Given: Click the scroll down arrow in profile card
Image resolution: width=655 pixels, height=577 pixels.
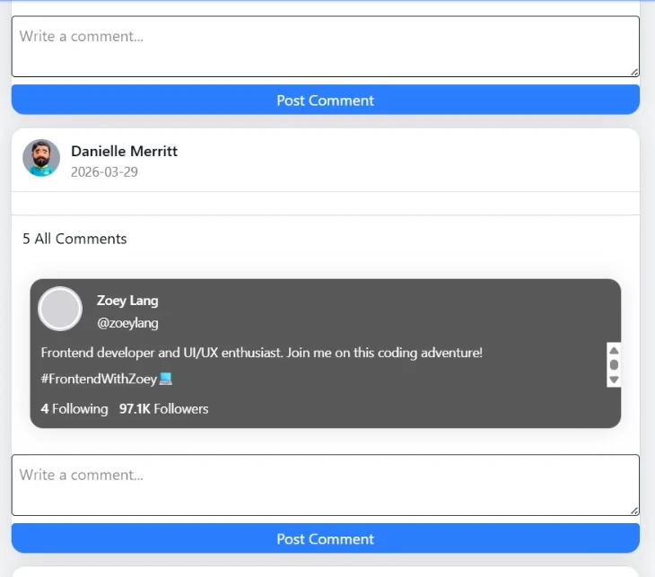Looking at the screenshot, I should tap(614, 380).
